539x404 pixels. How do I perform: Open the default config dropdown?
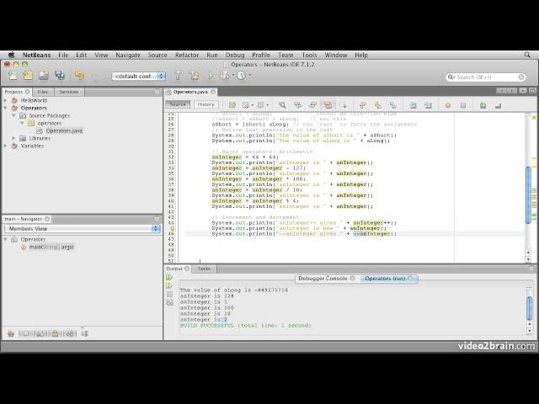pyautogui.click(x=138, y=76)
